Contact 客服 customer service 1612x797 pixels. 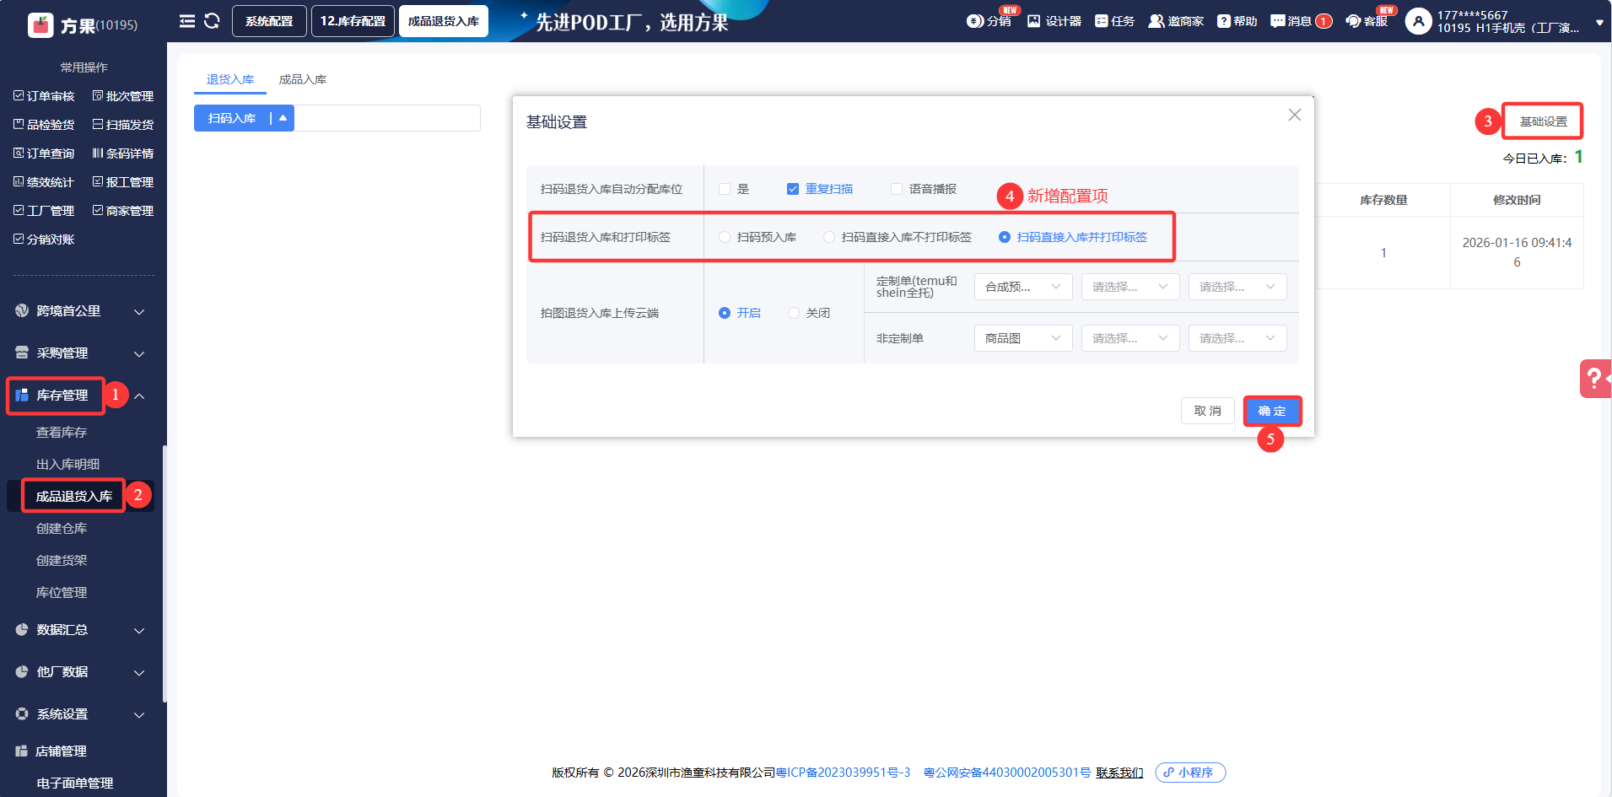click(x=1367, y=21)
